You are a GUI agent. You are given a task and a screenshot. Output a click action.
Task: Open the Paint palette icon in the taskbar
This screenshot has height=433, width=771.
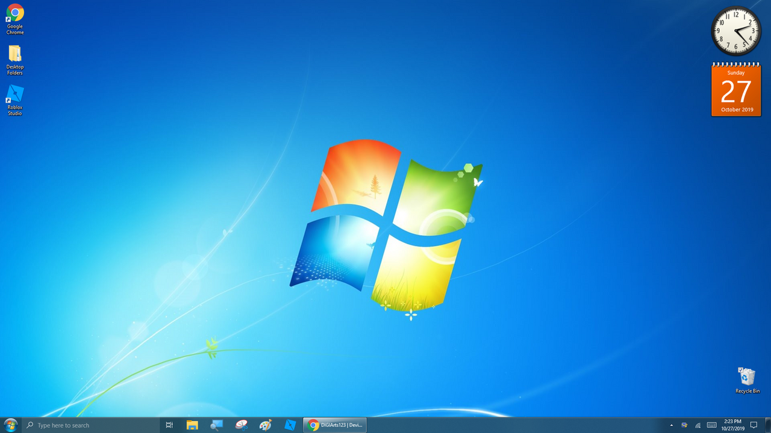click(266, 425)
